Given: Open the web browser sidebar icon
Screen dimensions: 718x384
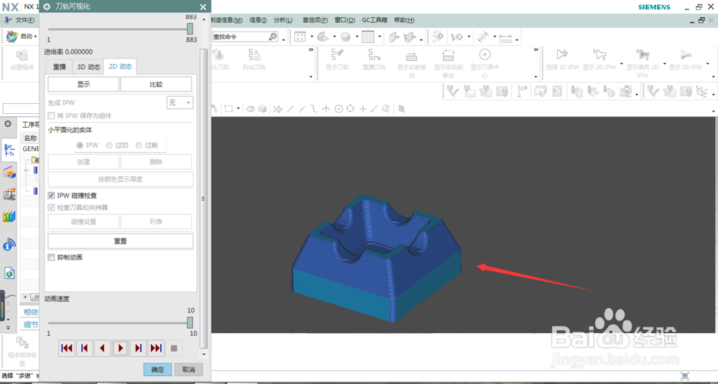Looking at the screenshot, I should coord(9,274).
